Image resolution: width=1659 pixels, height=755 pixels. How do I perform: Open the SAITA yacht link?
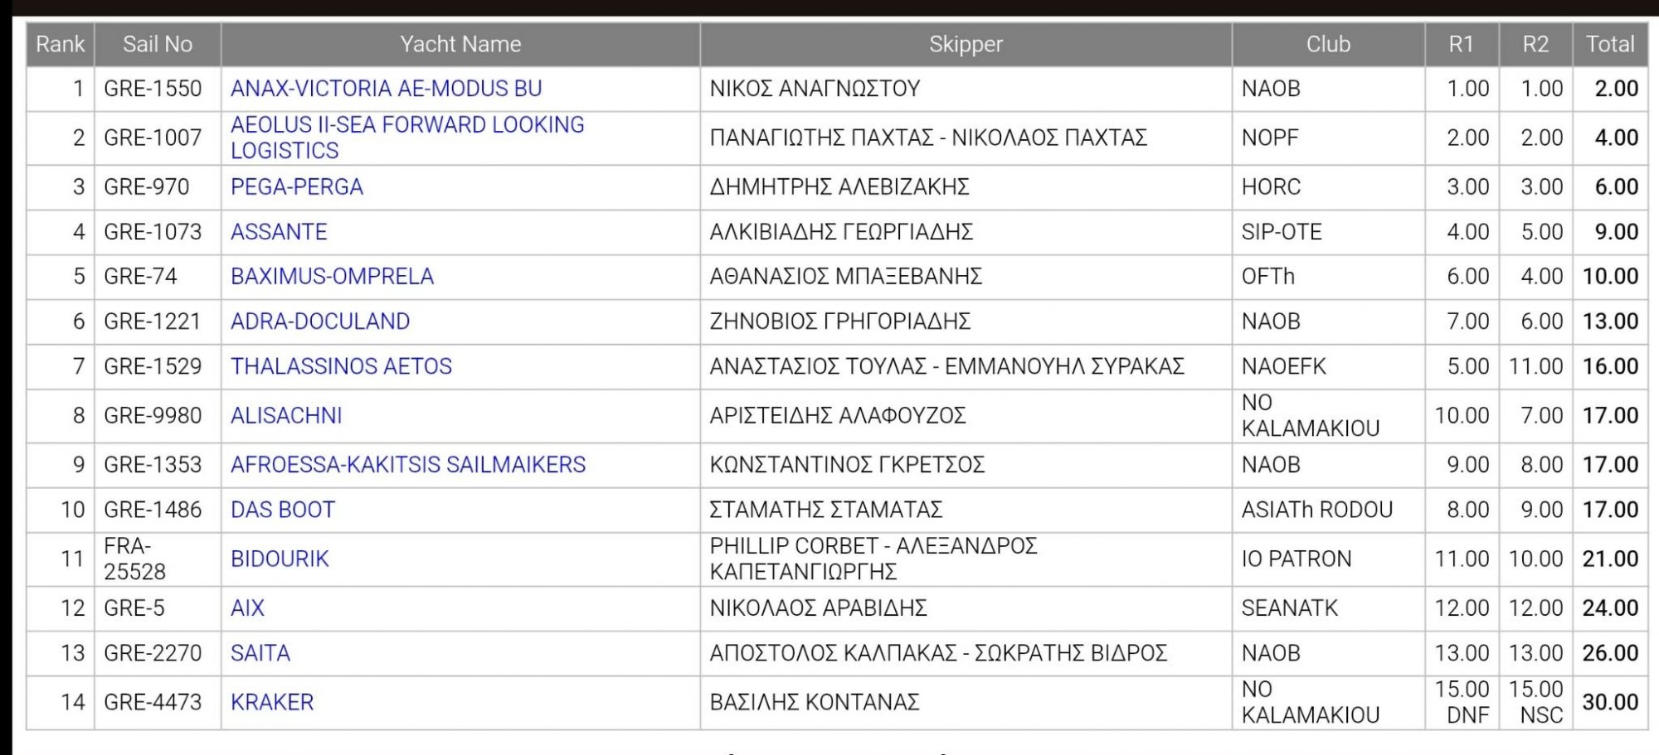260,653
